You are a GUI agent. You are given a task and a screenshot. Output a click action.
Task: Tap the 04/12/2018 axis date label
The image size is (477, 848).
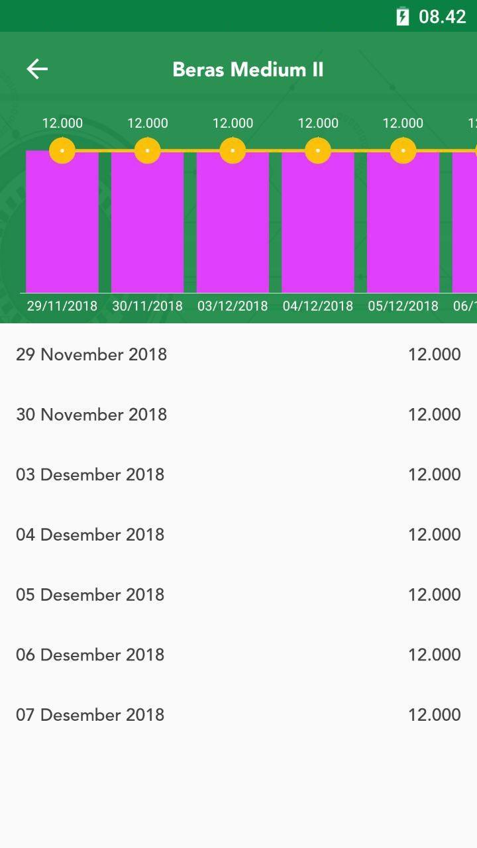pyautogui.click(x=318, y=306)
